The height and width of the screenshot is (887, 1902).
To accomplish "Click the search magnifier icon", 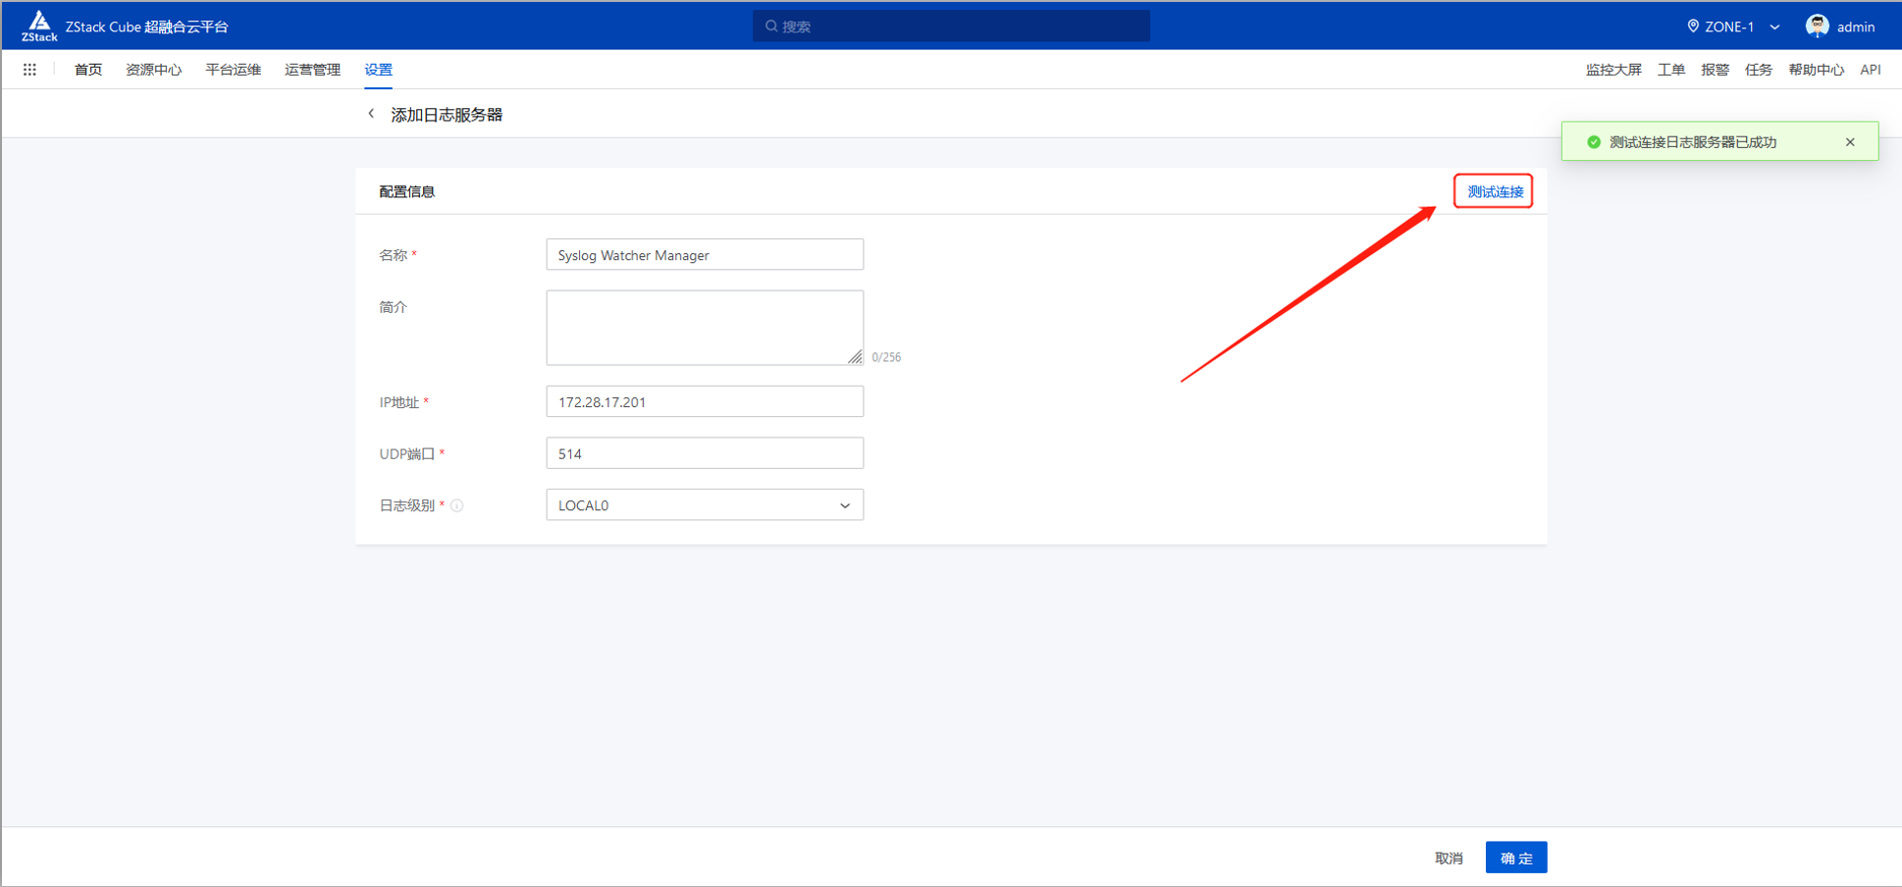I will (771, 26).
